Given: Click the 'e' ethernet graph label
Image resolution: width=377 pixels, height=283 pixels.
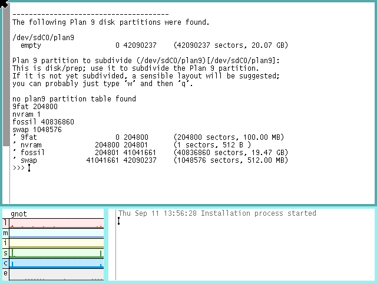Looking at the screenshot, I should 5,273.
